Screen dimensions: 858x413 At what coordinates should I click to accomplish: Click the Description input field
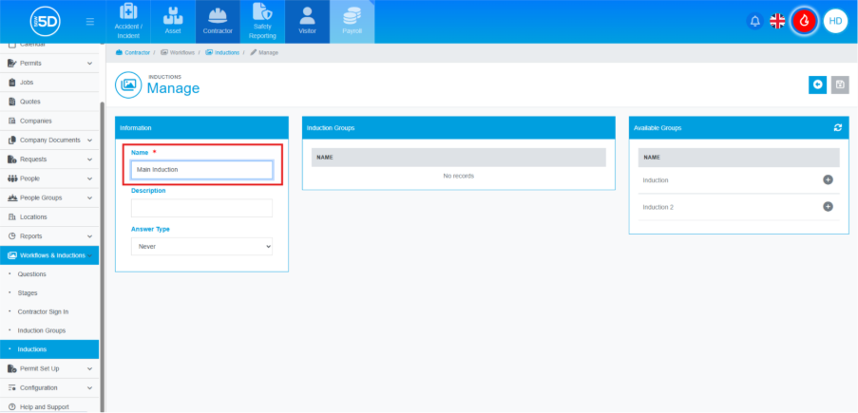click(201, 207)
